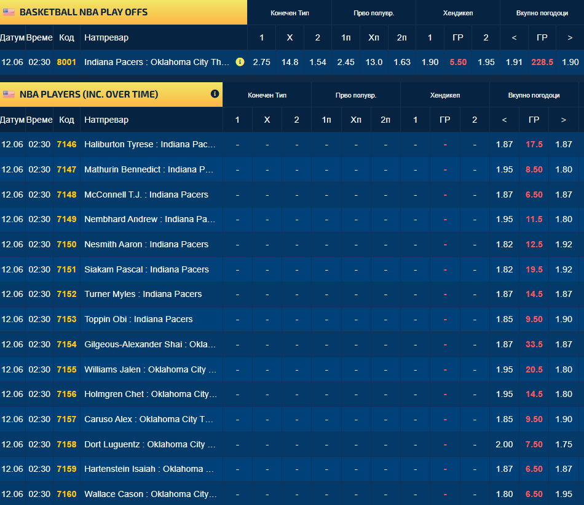Pick over 8.50 odds for Mathurin Bennedict

[564, 169]
